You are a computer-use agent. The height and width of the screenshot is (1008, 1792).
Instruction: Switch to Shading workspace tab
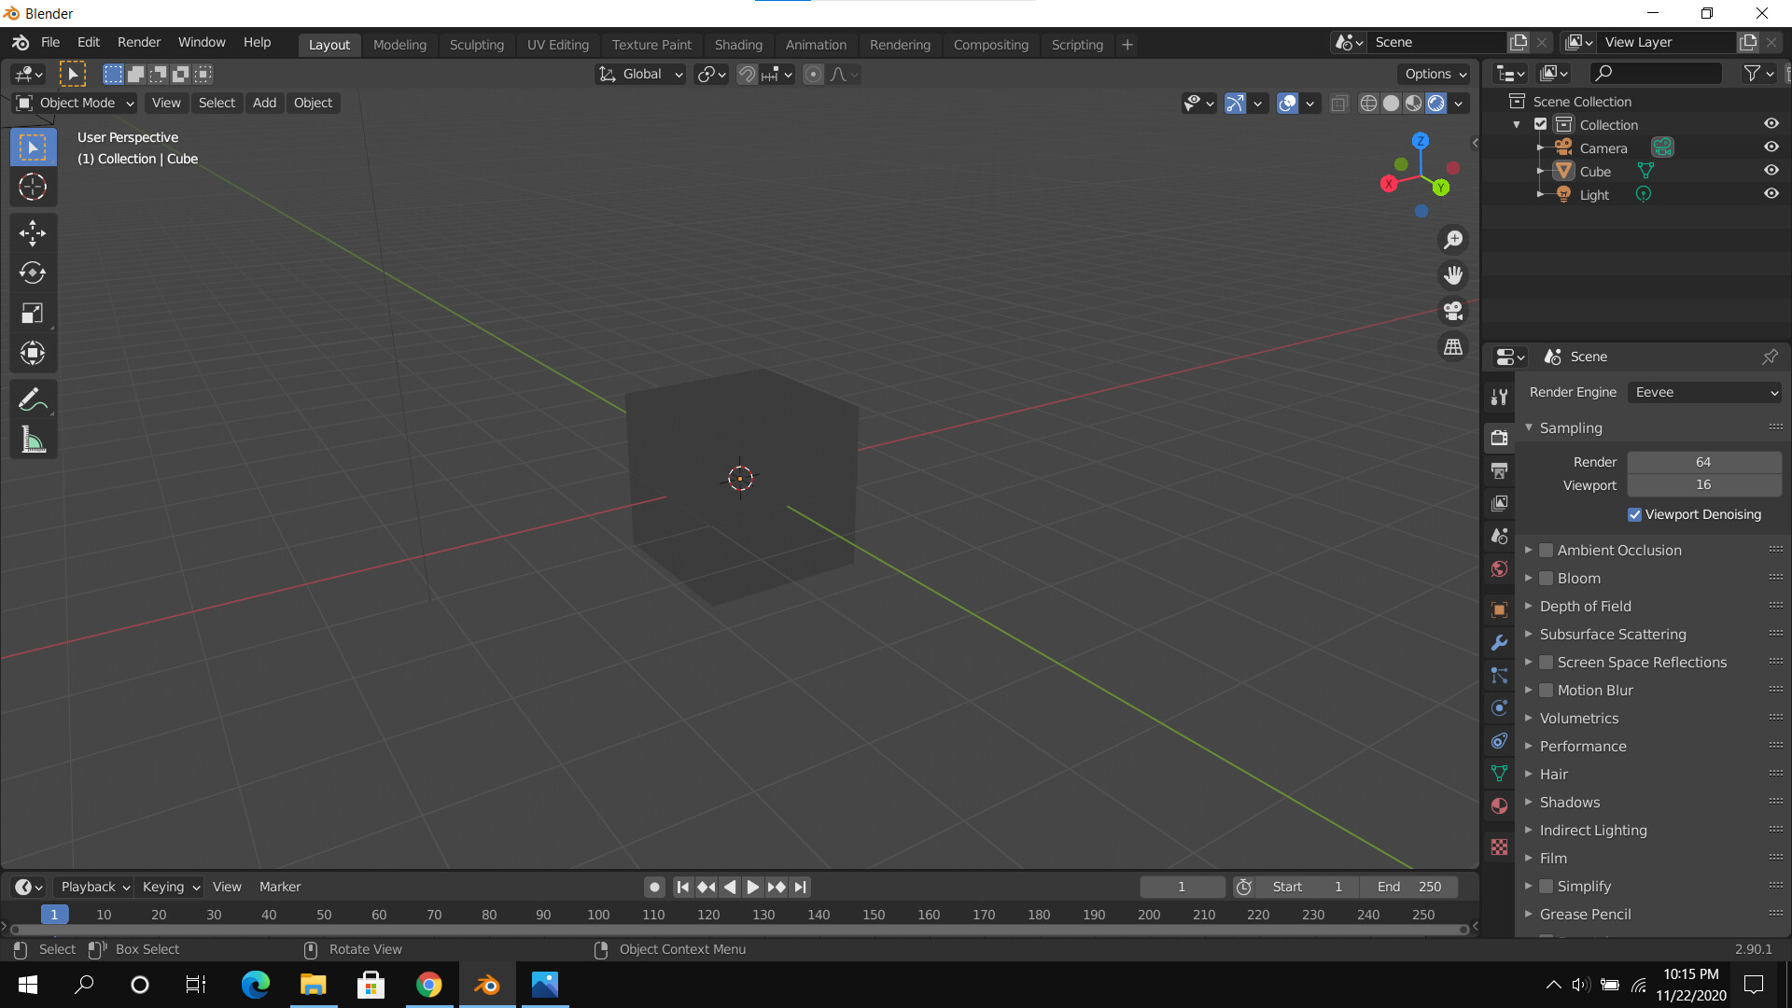click(738, 45)
